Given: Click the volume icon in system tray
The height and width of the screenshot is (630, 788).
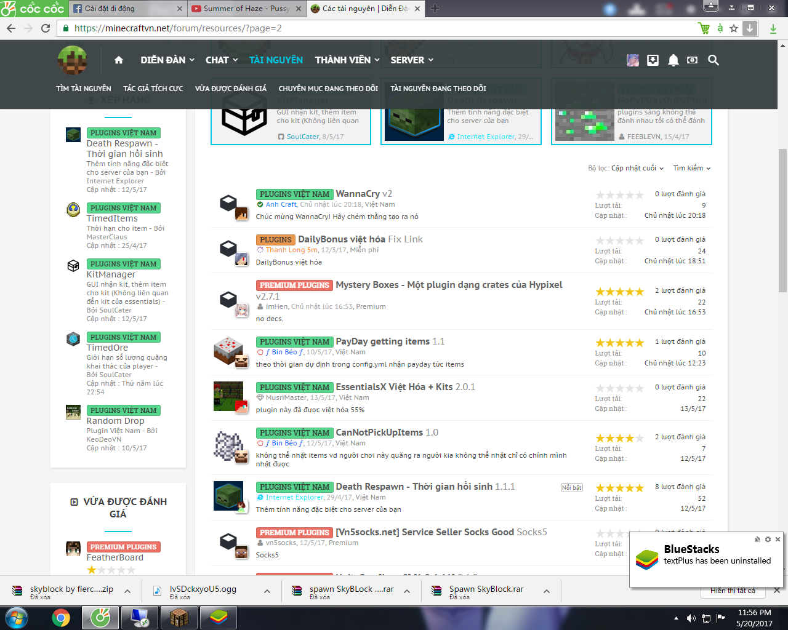Looking at the screenshot, I should pyautogui.click(x=691, y=618).
